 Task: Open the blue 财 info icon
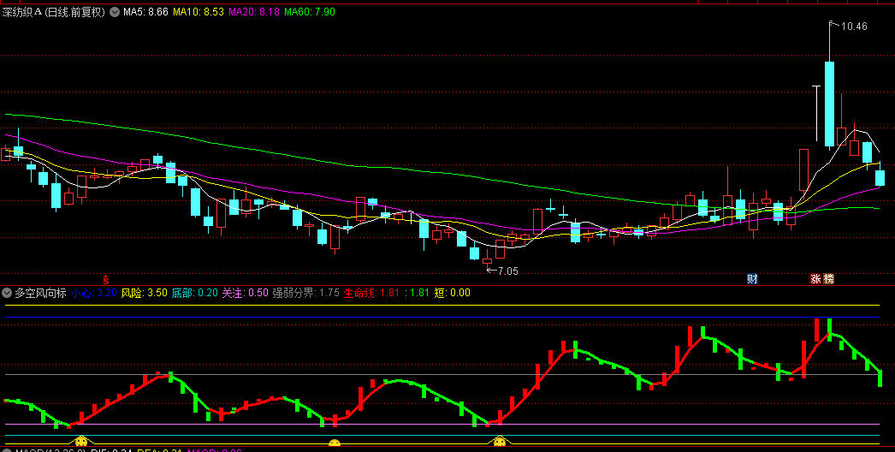[x=752, y=279]
